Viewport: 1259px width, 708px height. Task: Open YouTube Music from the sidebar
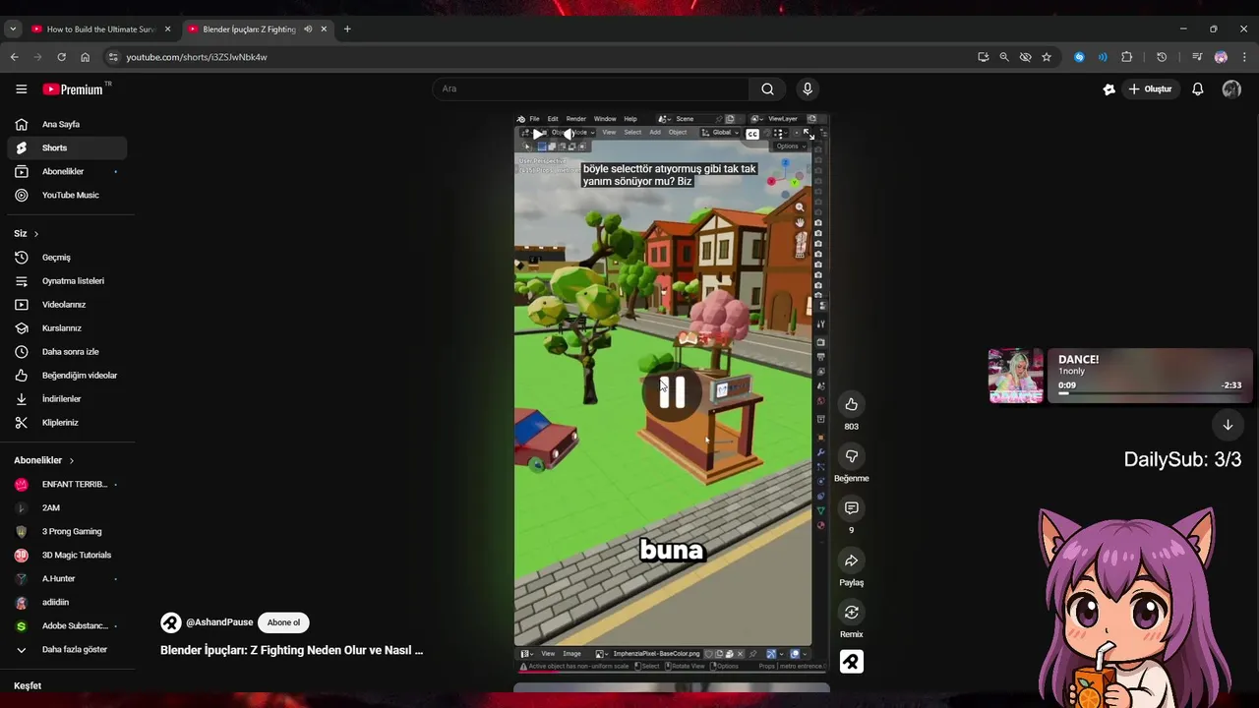click(67, 196)
